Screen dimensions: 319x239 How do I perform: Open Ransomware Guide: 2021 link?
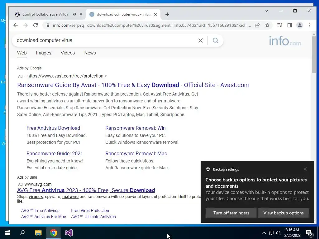click(55, 154)
